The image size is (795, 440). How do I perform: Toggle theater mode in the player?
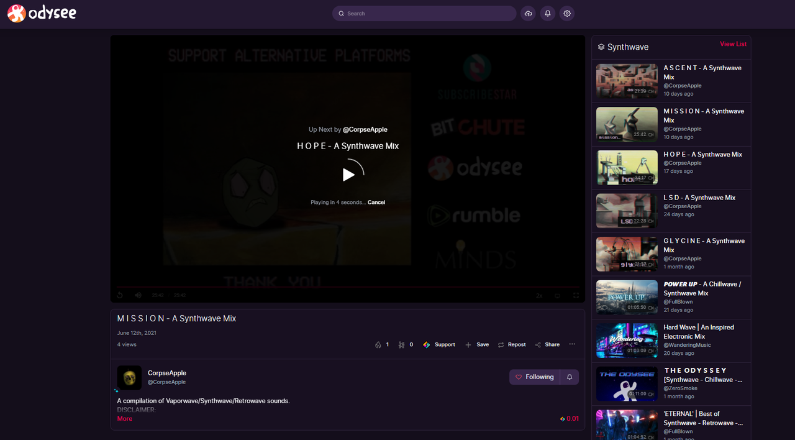[x=557, y=296]
